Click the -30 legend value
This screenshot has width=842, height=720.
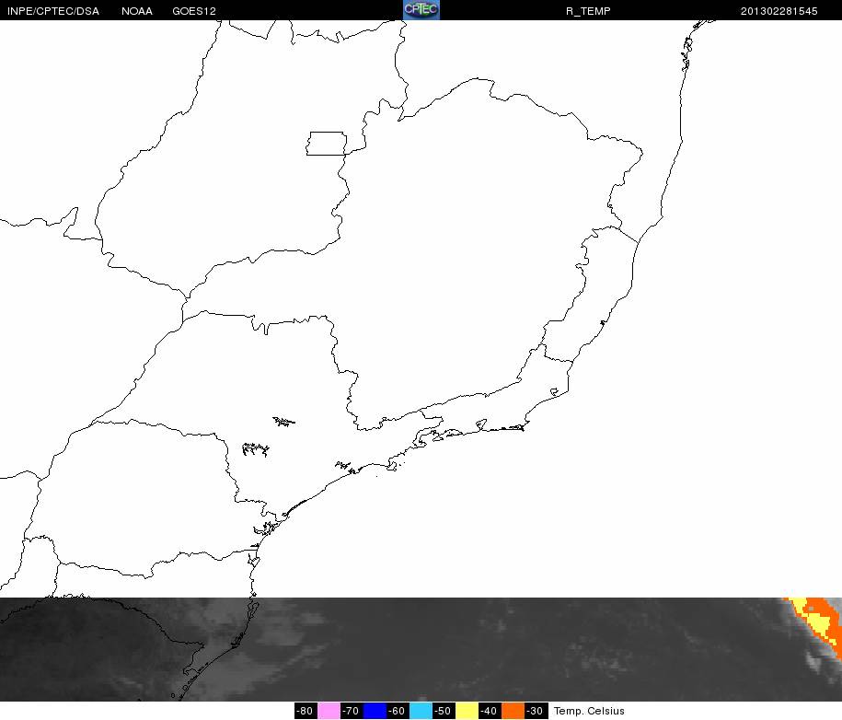pyautogui.click(x=536, y=711)
